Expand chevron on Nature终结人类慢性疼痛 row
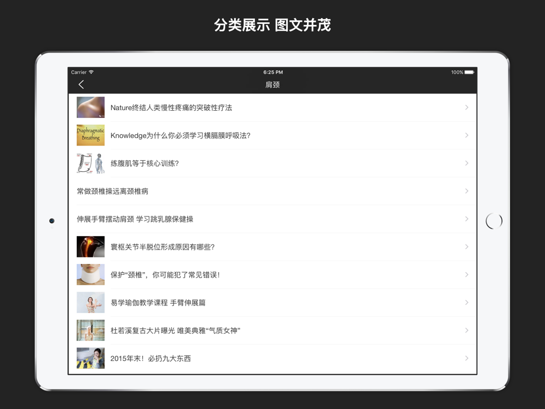 click(x=467, y=107)
